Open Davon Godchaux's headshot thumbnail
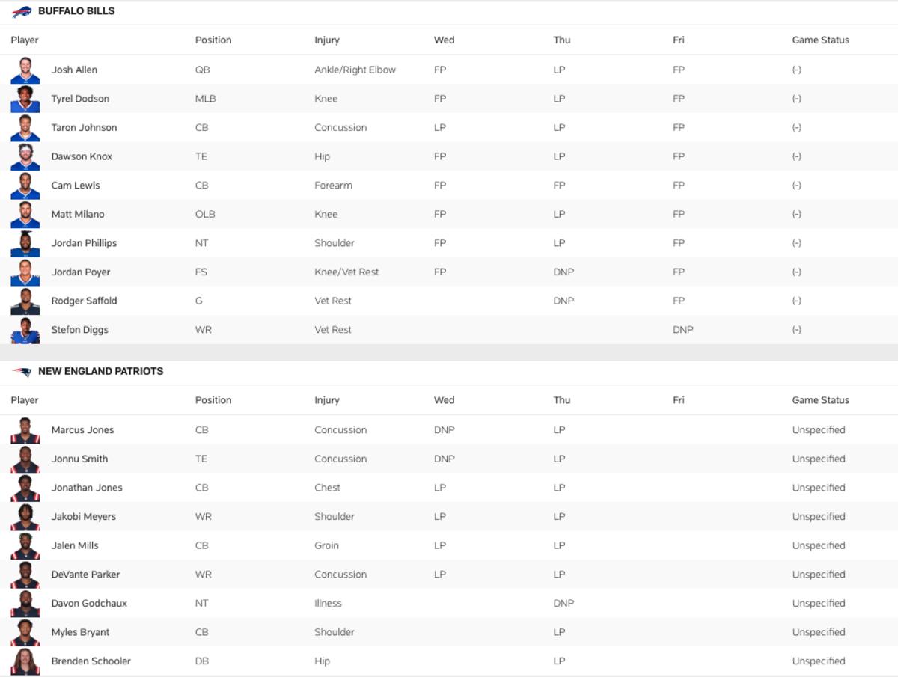Image resolution: width=898 pixels, height=677 pixels. 25,604
